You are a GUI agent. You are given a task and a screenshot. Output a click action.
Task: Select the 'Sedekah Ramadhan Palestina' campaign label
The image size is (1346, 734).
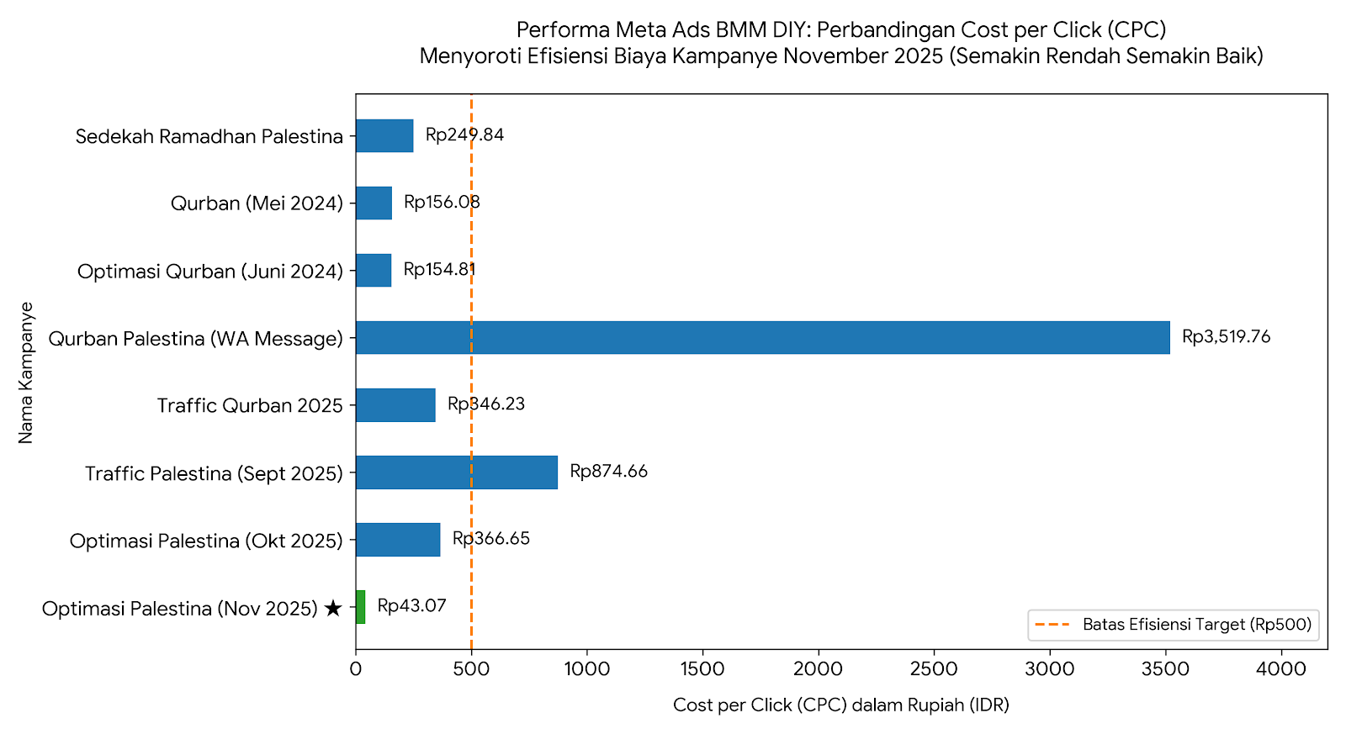coord(209,136)
